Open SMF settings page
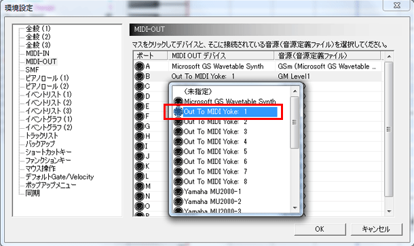414x246 pixels. click(x=32, y=70)
